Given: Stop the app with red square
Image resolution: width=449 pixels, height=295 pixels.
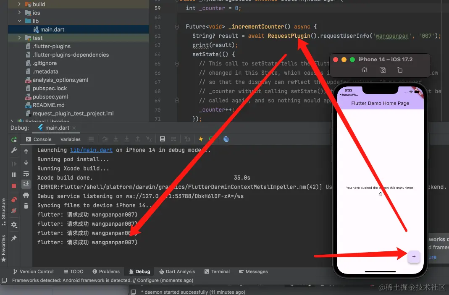Looking at the screenshot, I should coord(14,186).
